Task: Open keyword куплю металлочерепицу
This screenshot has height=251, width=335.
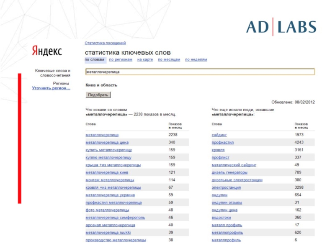Action: click(x=108, y=157)
